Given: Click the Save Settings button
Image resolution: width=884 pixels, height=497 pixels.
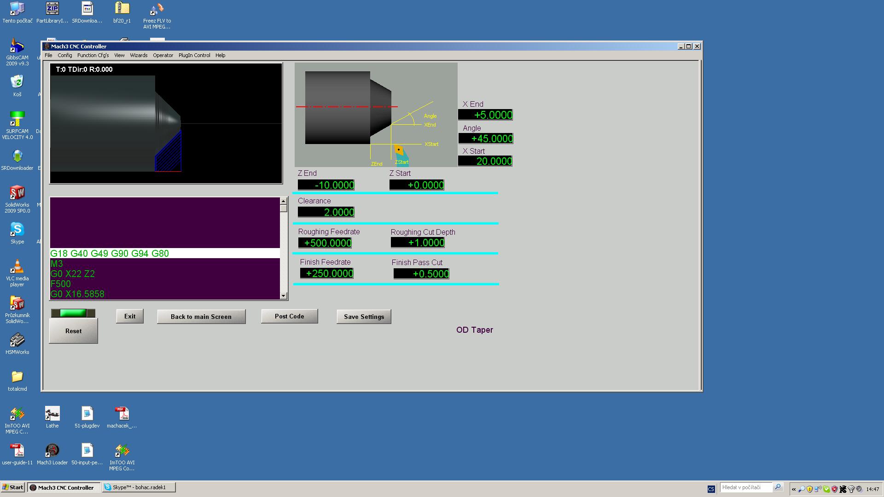Looking at the screenshot, I should 364,317.
